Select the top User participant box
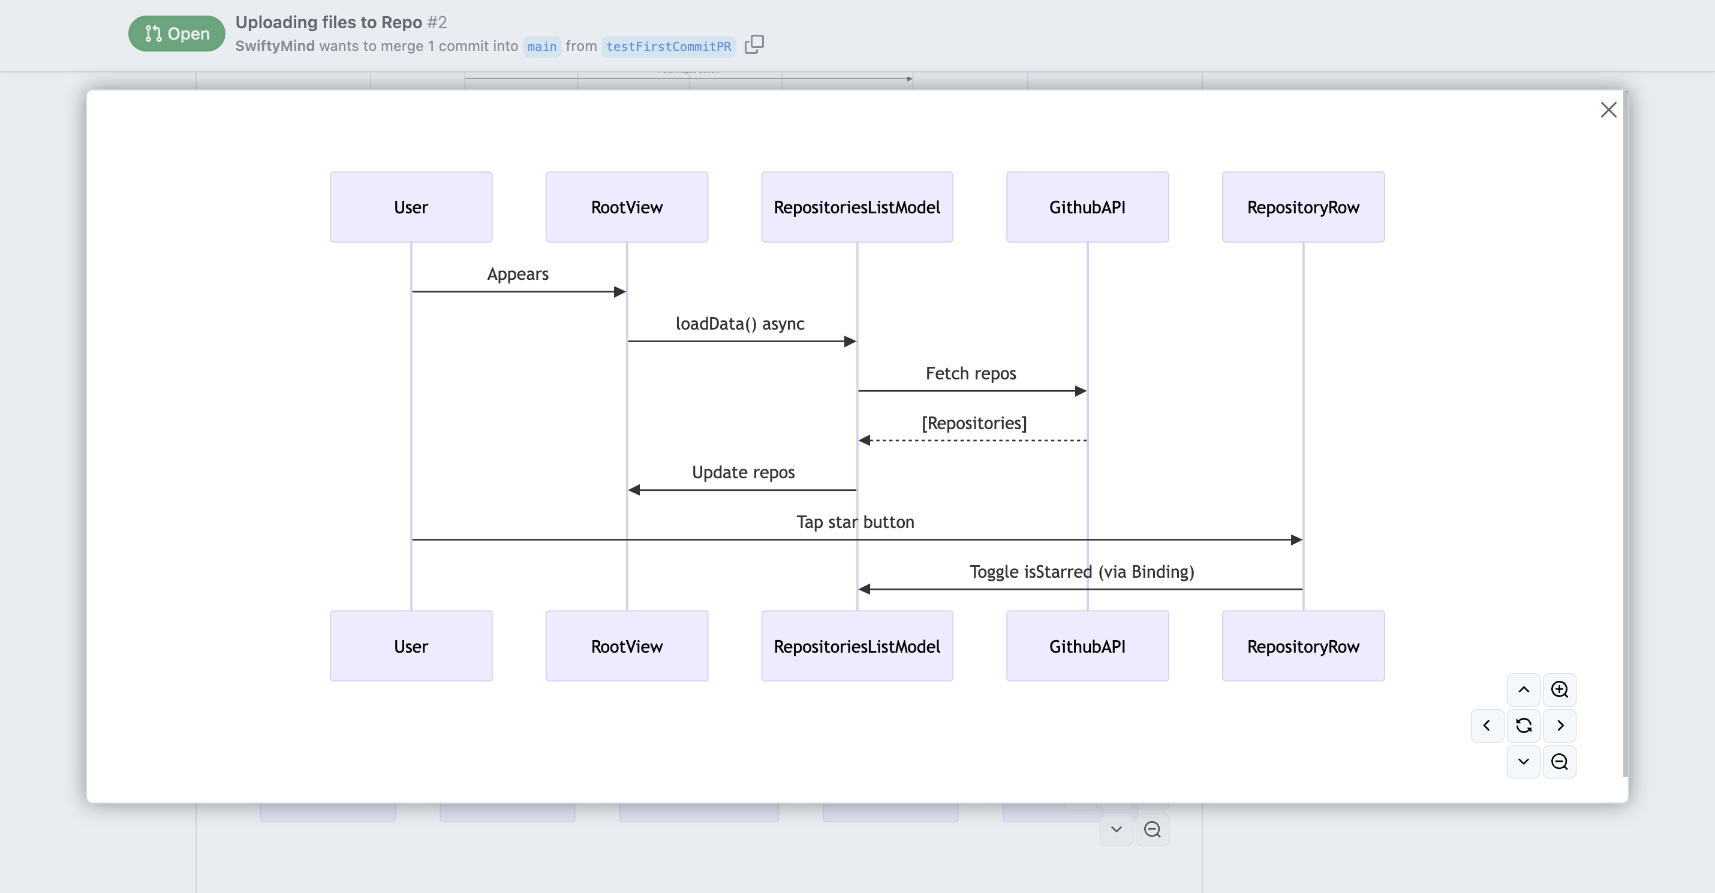The width and height of the screenshot is (1715, 893). point(411,207)
